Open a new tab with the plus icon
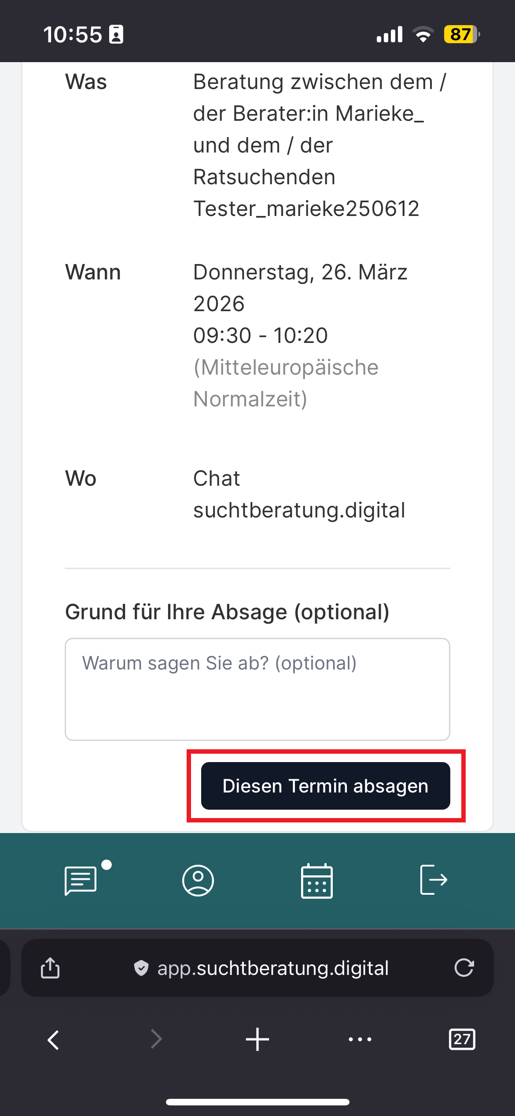This screenshot has height=1116, width=515. [257, 1039]
